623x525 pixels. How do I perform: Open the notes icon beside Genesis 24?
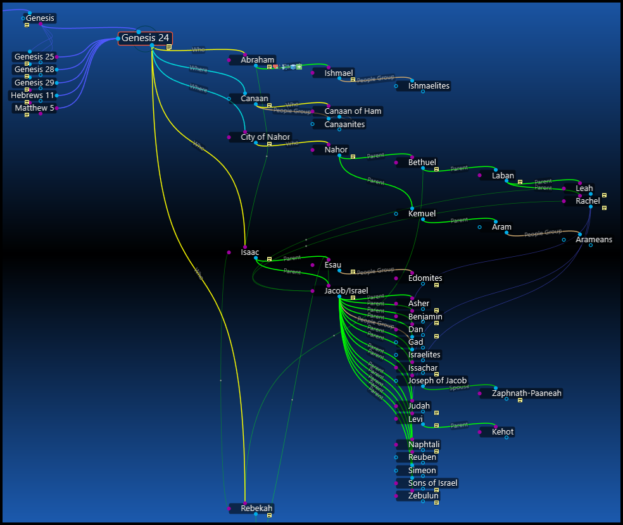pos(169,47)
